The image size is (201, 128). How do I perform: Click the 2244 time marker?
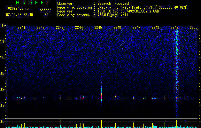[79, 28]
